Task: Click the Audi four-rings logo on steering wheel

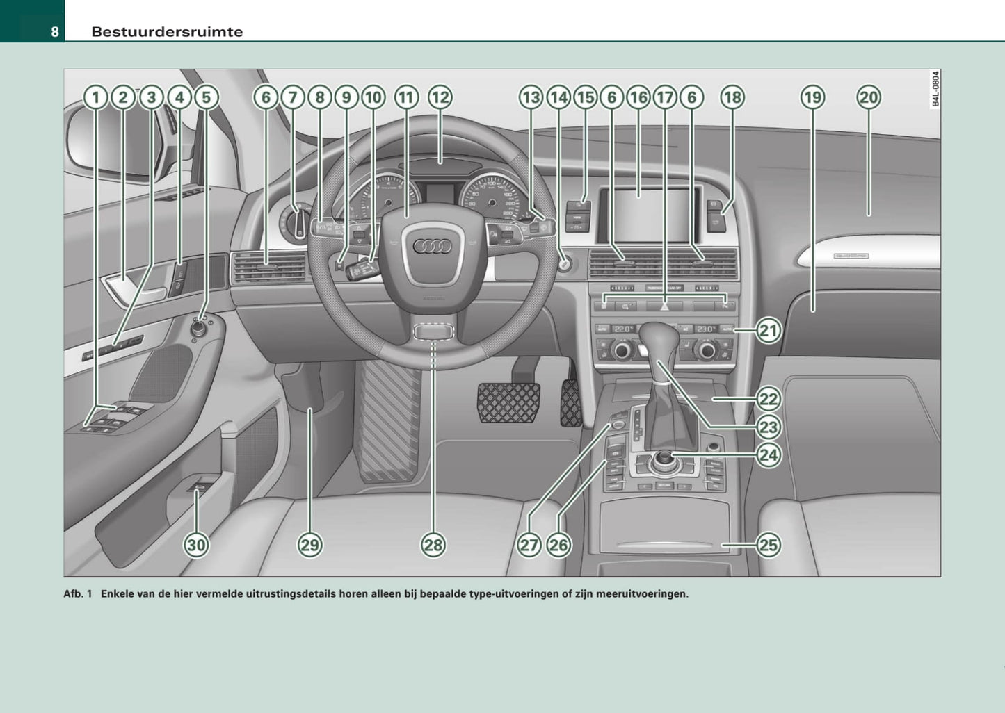Action: coord(433,247)
